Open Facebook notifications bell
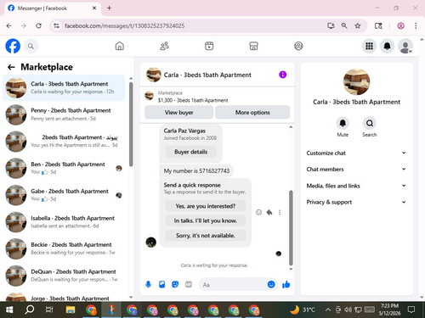The height and width of the screenshot is (318, 425). pyautogui.click(x=387, y=46)
